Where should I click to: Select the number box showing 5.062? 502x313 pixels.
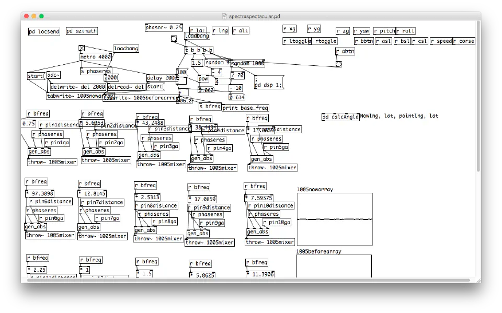click(206, 90)
